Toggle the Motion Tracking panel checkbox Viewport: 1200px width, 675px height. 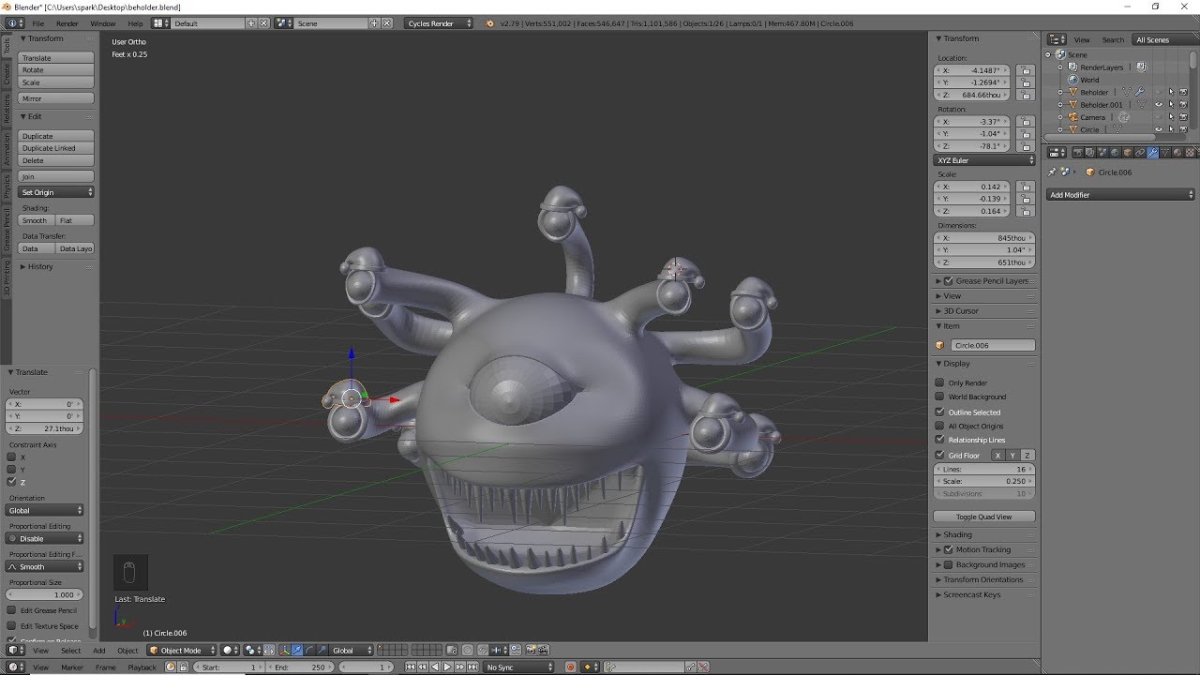coord(948,549)
